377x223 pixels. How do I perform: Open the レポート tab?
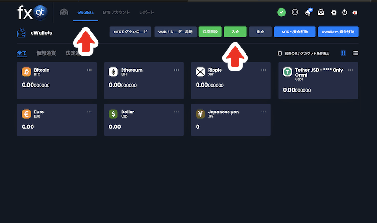(x=147, y=12)
